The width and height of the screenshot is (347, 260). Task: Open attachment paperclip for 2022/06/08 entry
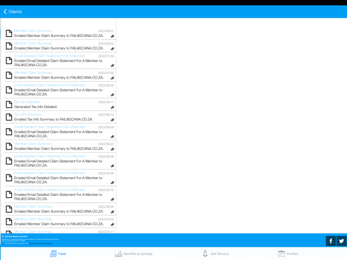click(113, 136)
